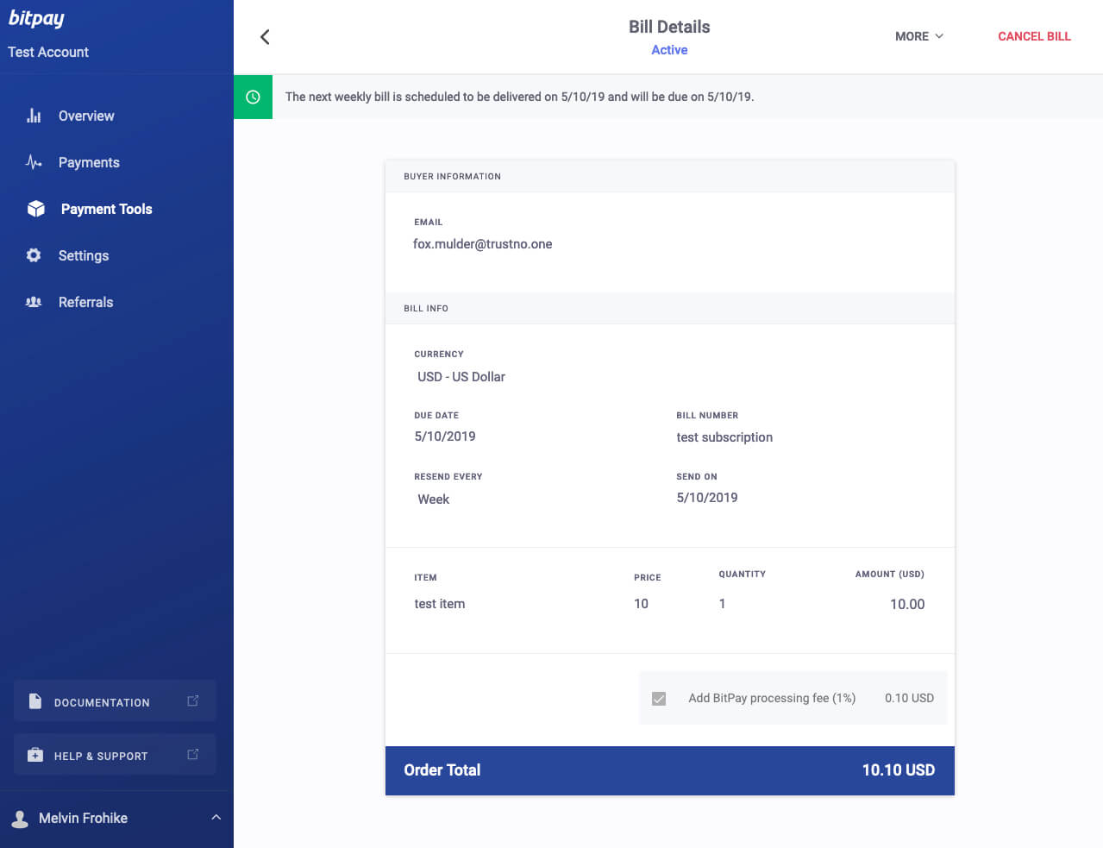Click the next weekly bill schedule notice

click(520, 97)
